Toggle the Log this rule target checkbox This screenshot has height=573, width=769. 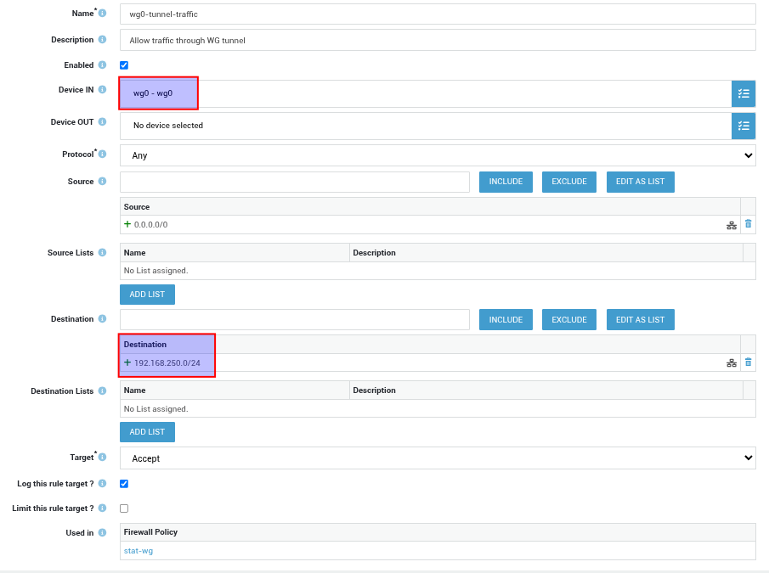(x=124, y=484)
